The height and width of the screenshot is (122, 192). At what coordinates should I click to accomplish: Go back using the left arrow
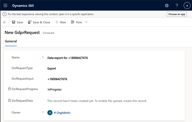coord(5,22)
